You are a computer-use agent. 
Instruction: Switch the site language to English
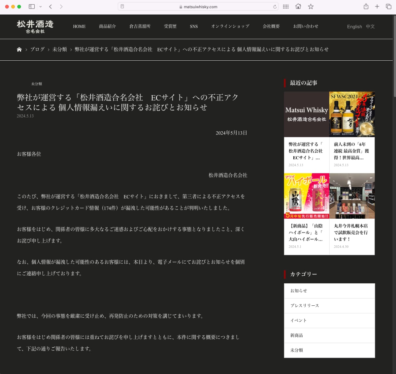[x=354, y=26]
